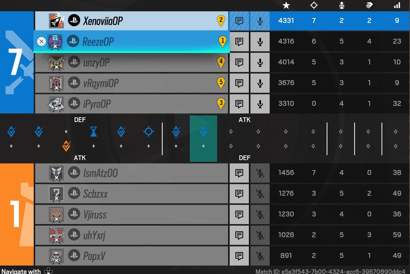Open text chat options for ReezeOP
The width and height of the screenshot is (410, 274).
239,42
